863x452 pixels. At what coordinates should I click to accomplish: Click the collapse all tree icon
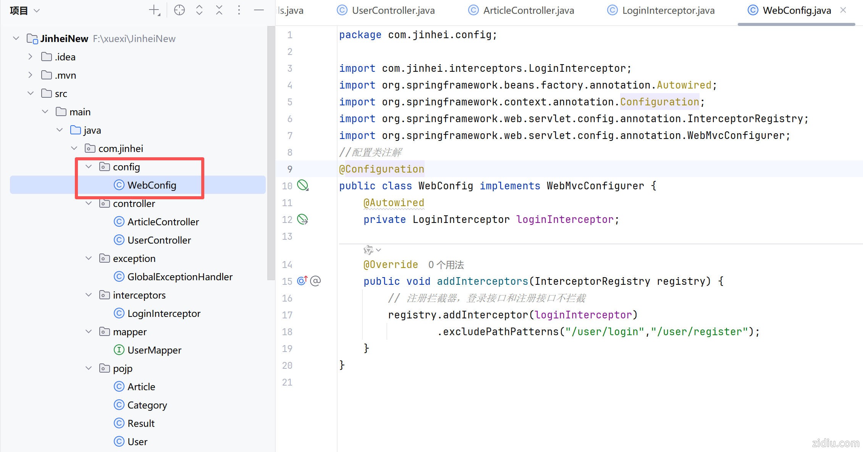(219, 10)
